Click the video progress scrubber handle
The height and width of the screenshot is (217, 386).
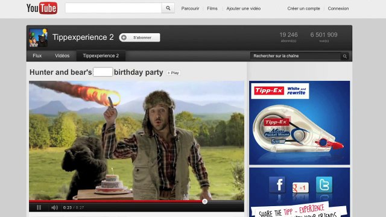click(204, 201)
